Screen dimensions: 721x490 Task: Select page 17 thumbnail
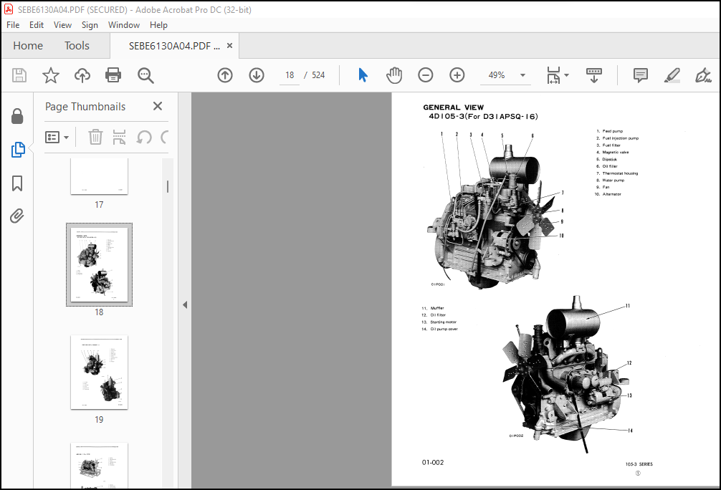tap(100, 176)
